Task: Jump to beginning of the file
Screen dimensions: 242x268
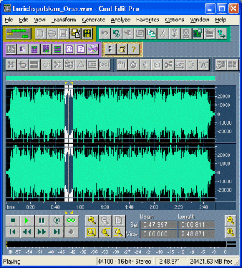Action: [x=13, y=232]
